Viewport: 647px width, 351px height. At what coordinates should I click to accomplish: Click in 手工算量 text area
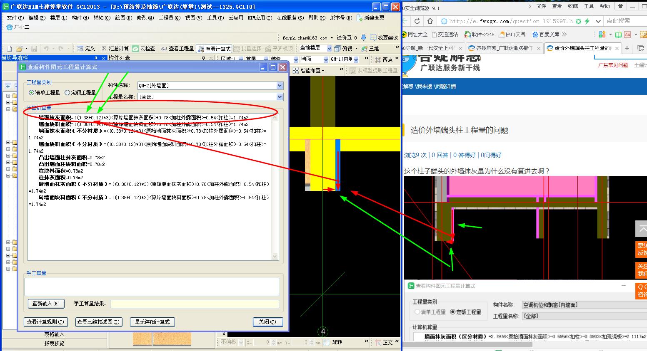pyautogui.click(x=152, y=287)
